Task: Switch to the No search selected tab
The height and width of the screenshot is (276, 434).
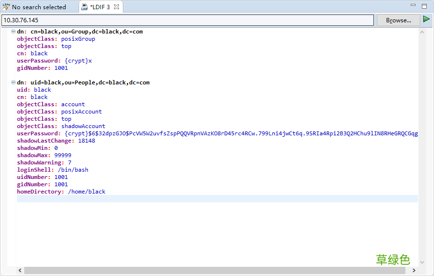Action: click(39, 7)
